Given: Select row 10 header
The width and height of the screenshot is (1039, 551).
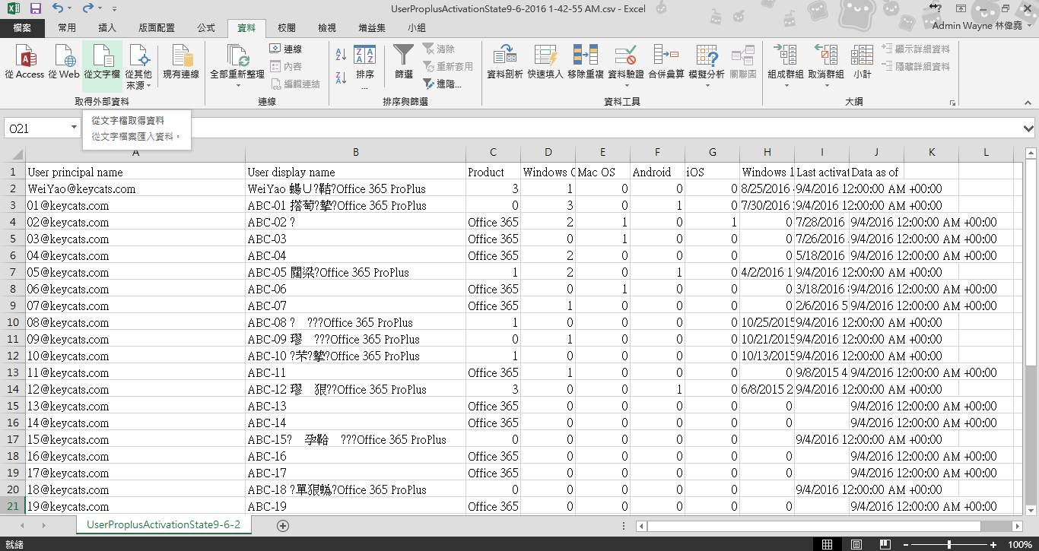Looking at the screenshot, I should point(13,322).
